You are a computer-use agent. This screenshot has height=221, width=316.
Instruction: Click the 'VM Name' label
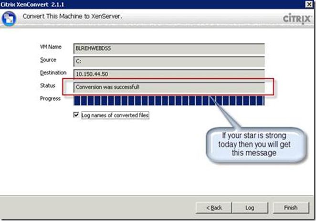pyautogui.click(x=51, y=47)
